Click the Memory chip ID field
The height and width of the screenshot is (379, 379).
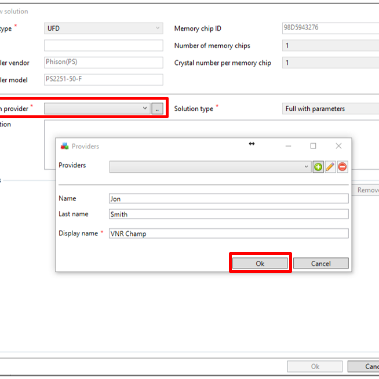click(x=330, y=28)
